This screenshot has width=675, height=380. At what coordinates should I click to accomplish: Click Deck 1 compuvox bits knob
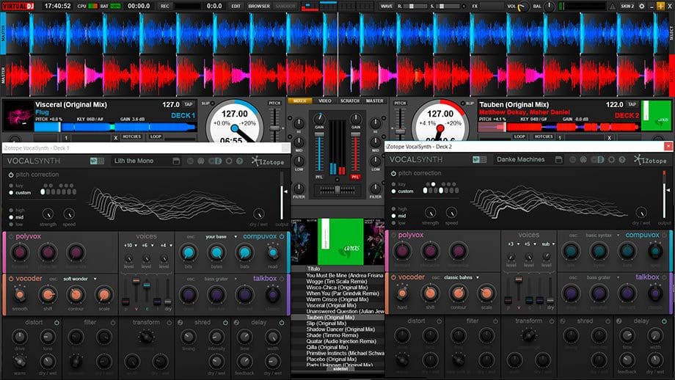[188, 252]
